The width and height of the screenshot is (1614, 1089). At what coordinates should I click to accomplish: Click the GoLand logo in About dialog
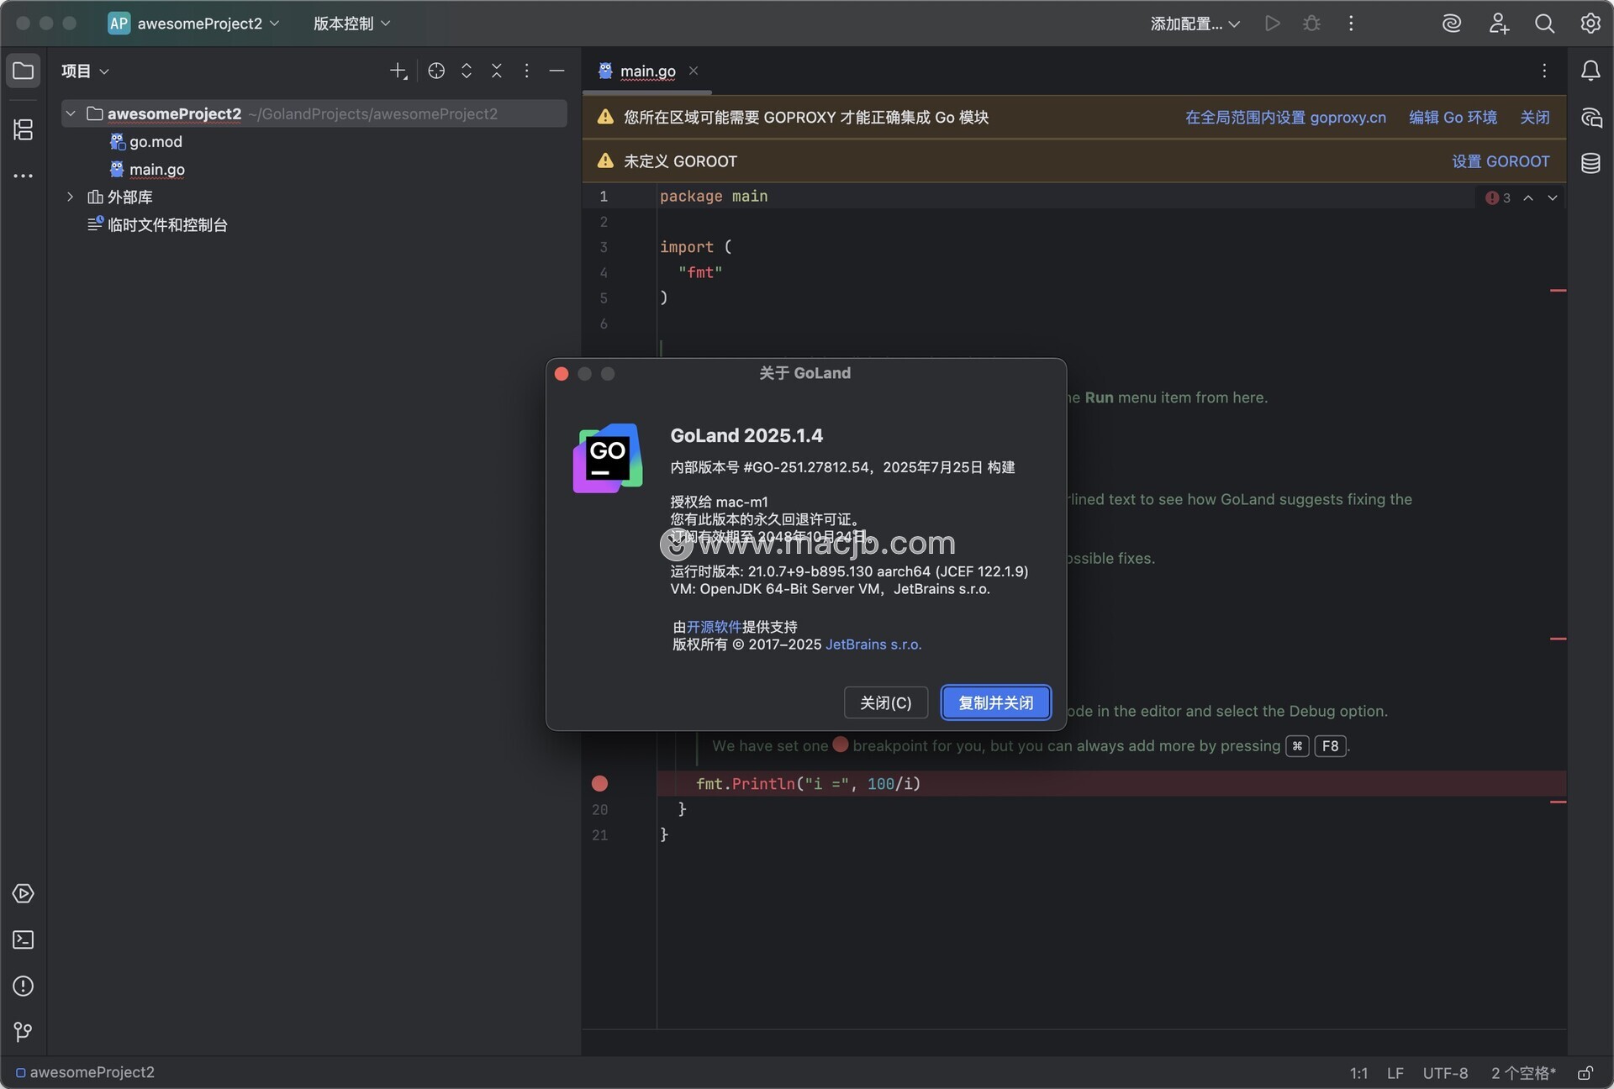(608, 458)
